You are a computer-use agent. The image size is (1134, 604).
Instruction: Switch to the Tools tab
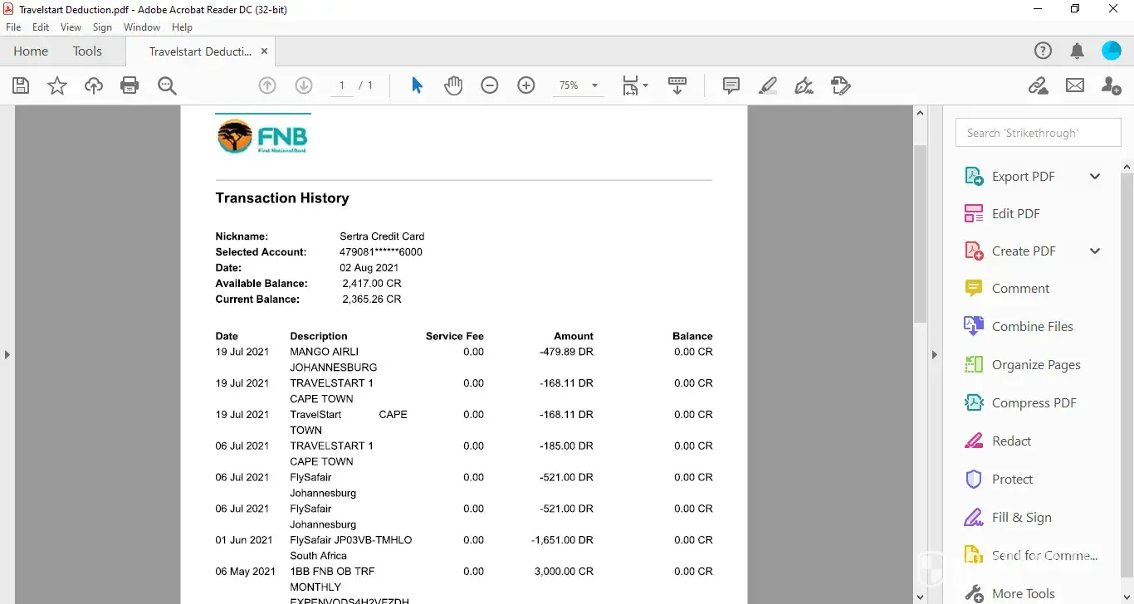[x=87, y=51]
